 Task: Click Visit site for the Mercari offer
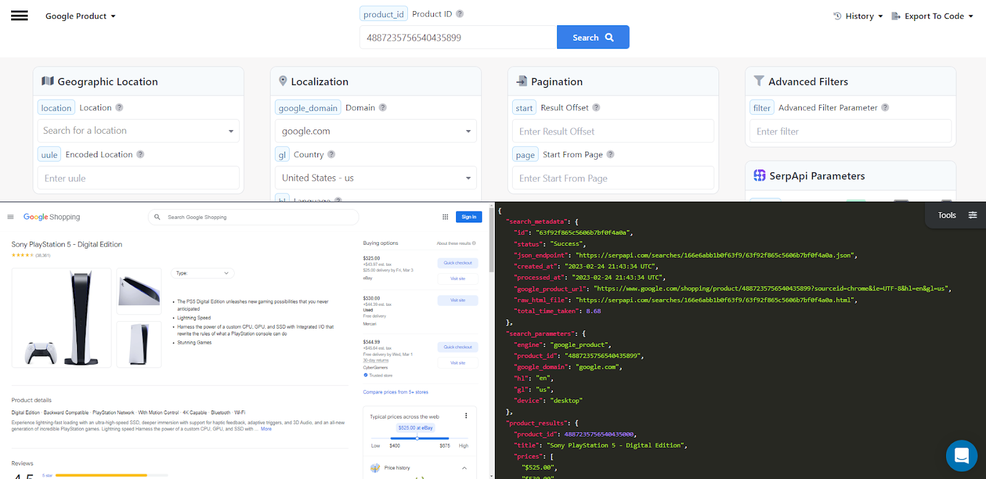458,300
